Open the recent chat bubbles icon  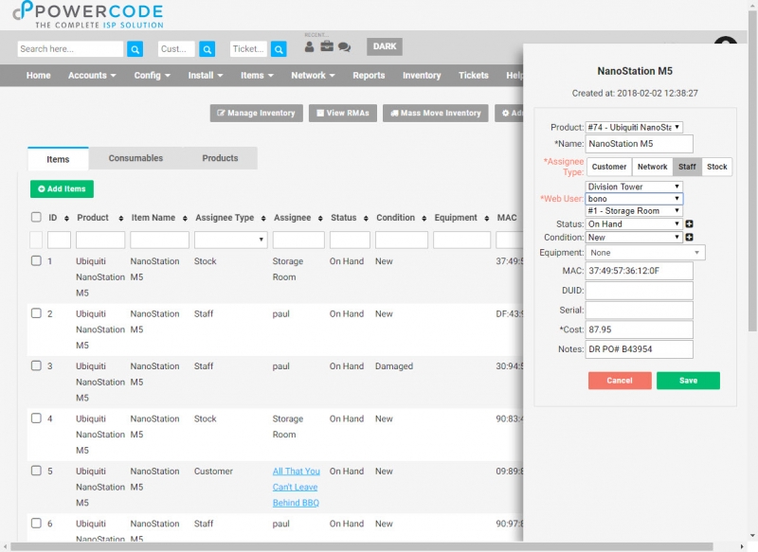click(x=344, y=46)
